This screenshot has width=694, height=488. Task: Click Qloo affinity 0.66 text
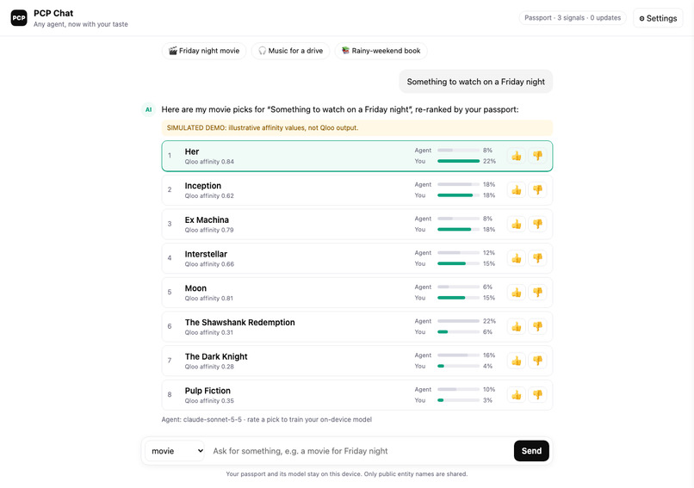click(209, 263)
